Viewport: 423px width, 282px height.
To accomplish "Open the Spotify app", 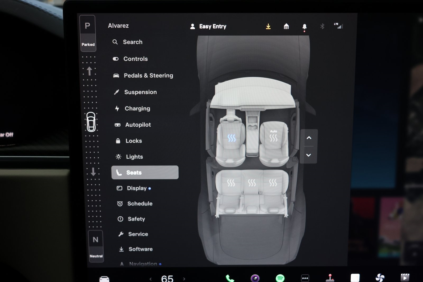I will click(280, 278).
